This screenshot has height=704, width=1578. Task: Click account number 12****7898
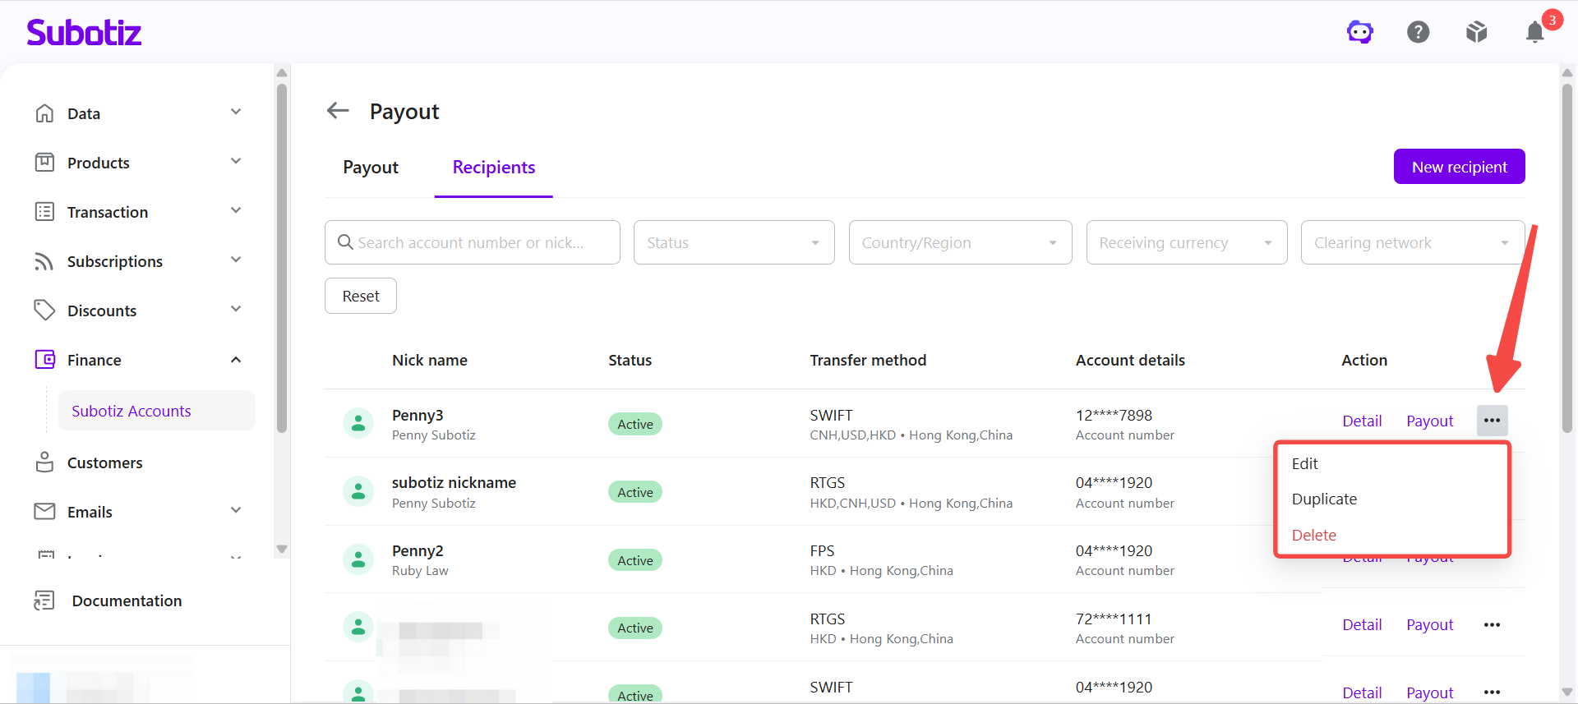tap(1114, 415)
